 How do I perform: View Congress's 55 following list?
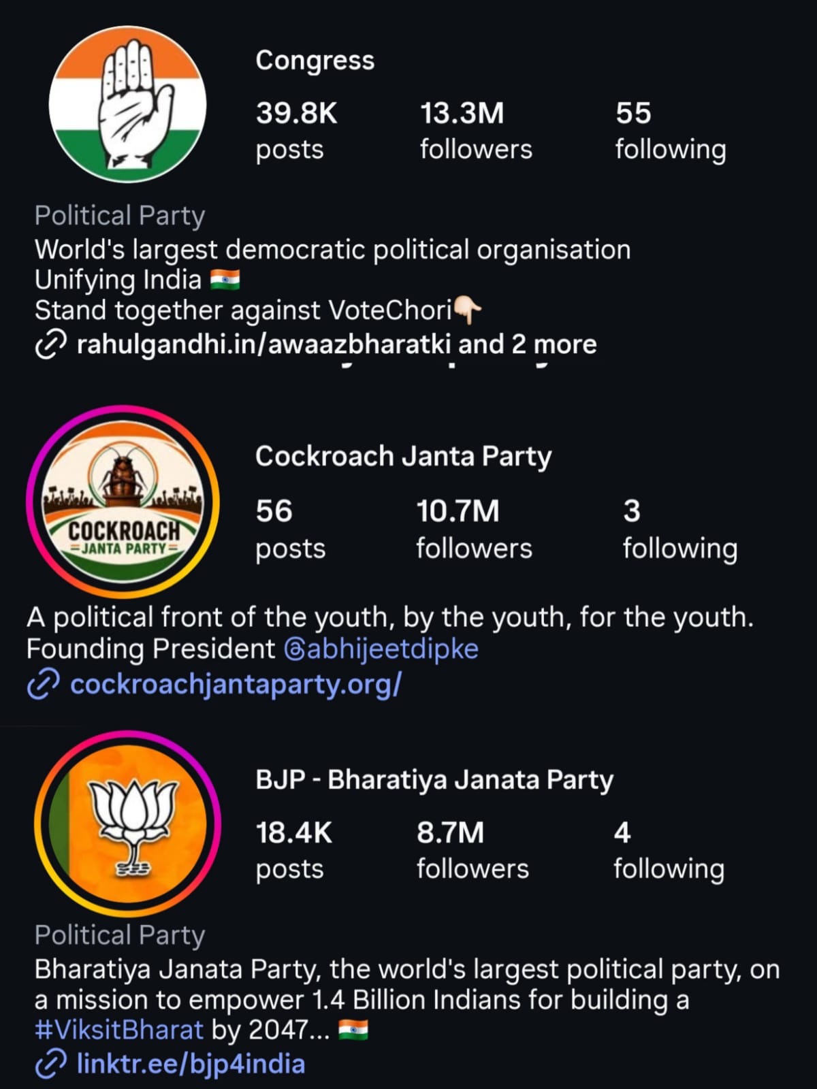click(x=671, y=130)
